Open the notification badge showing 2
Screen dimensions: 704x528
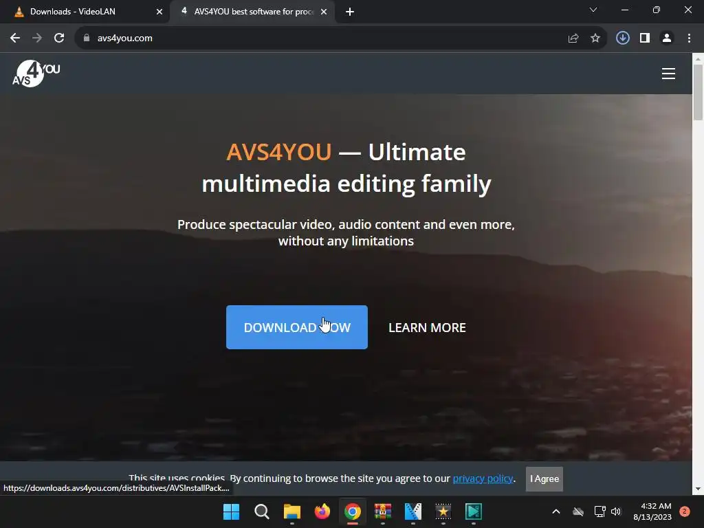point(684,511)
